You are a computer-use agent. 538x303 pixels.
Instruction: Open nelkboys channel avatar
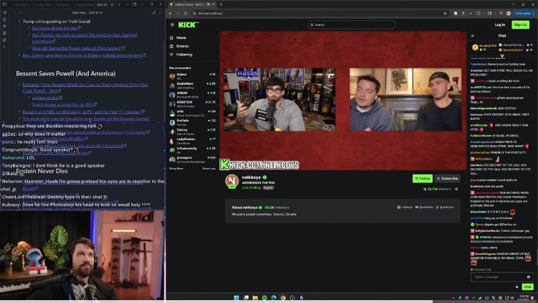[232, 181]
